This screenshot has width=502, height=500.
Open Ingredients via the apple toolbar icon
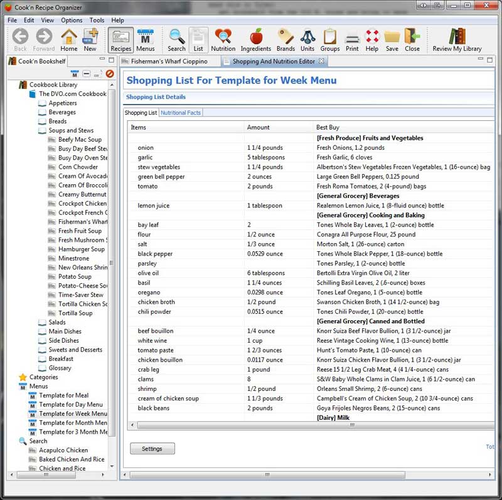256,39
